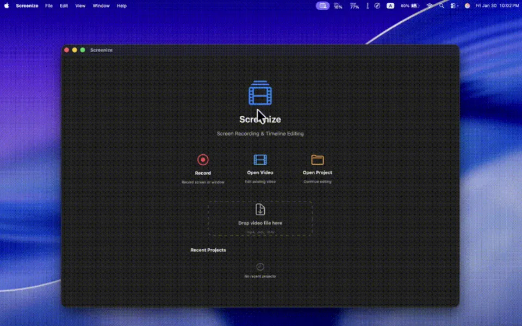522x326 pixels.
Task: Close the Screenize window
Action: tap(66, 50)
